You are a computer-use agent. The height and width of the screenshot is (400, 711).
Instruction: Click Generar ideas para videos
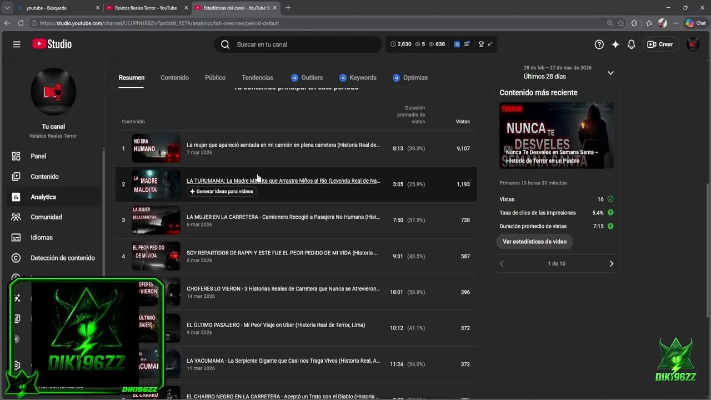tap(222, 192)
